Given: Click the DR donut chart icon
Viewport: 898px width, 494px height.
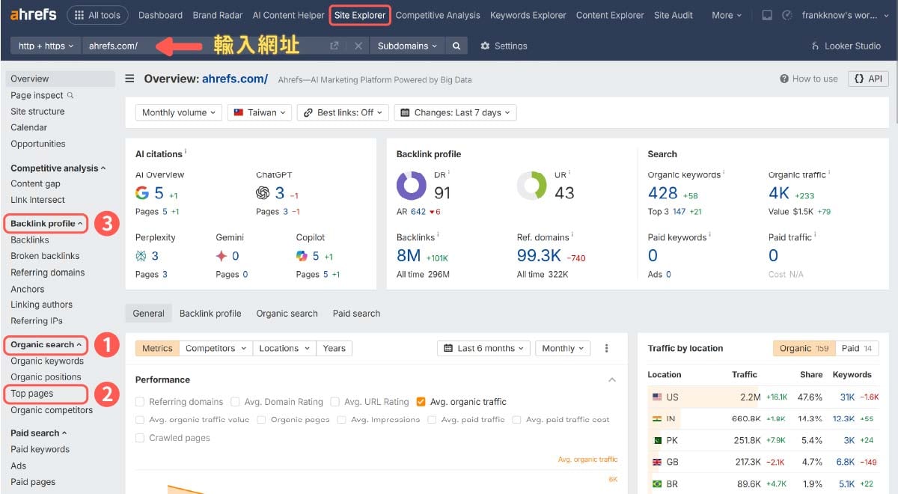Looking at the screenshot, I should point(411,186).
